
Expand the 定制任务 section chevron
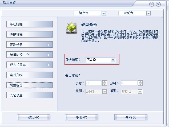(x=49, y=45)
